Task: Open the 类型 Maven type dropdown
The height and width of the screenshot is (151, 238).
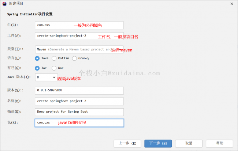Action: coord(79,49)
